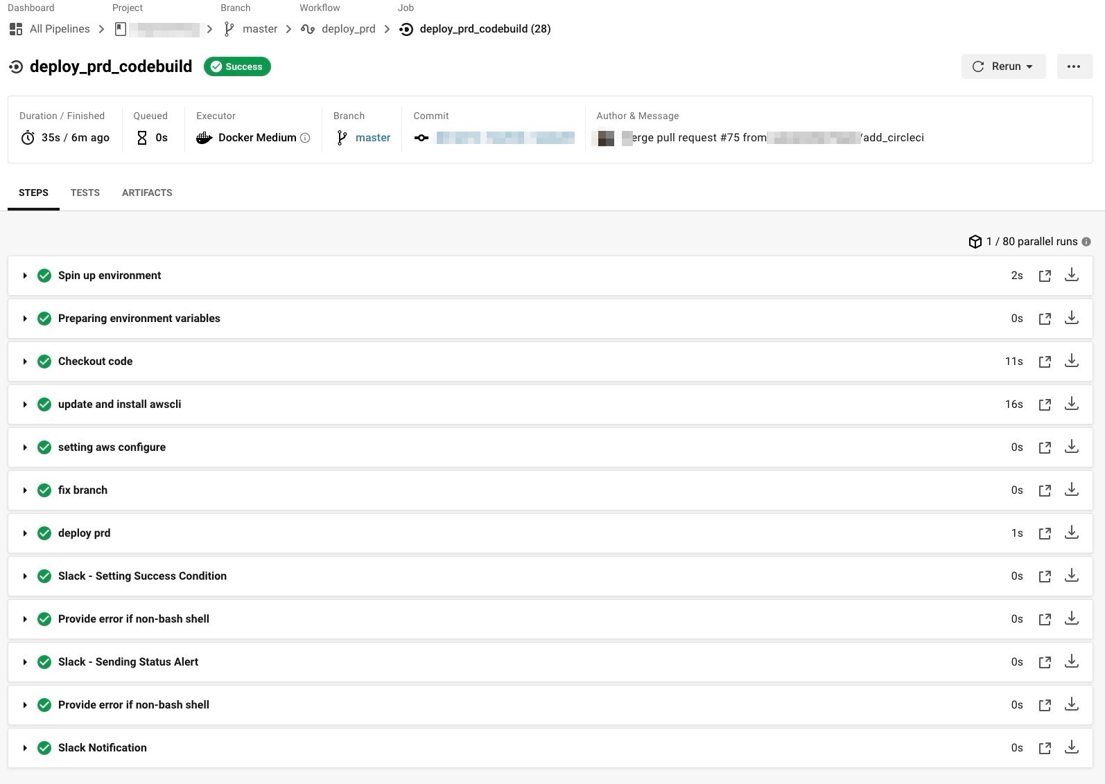Click the parallel runs info icon
1105x784 pixels.
(1086, 242)
